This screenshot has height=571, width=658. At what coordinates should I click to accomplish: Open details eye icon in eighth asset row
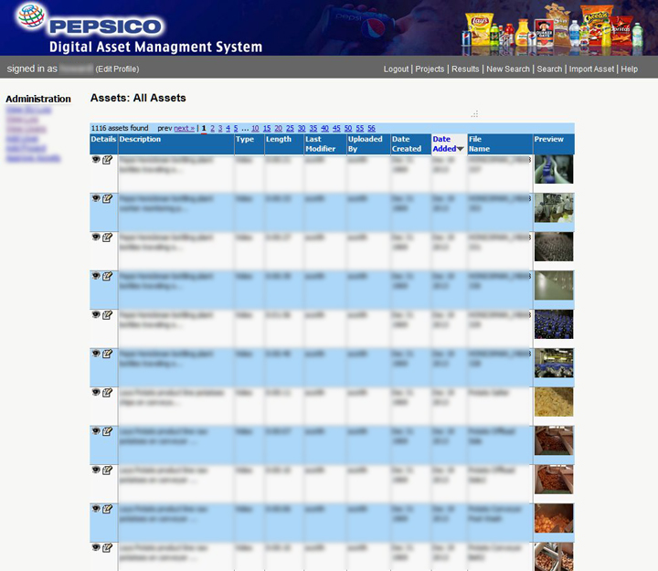click(96, 431)
